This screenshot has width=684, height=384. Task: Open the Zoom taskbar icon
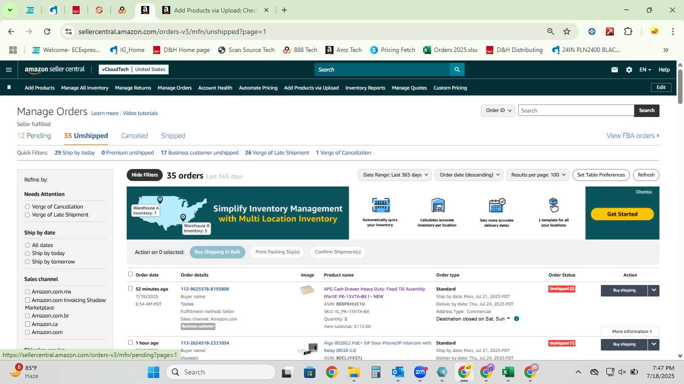420,372
